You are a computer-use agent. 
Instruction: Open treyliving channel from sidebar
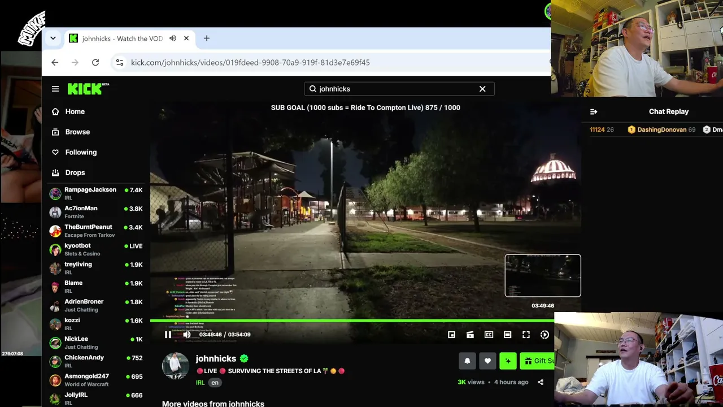96,268
